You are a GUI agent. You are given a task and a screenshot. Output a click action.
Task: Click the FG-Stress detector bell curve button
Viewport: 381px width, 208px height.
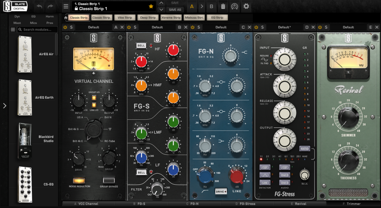point(265,175)
